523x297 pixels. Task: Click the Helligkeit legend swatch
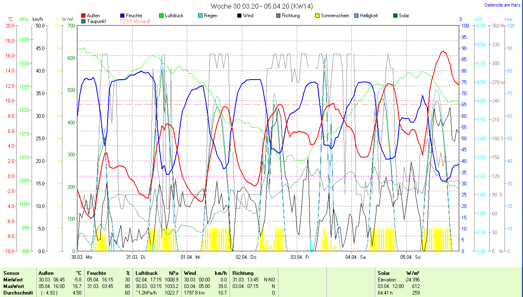pyautogui.click(x=356, y=16)
